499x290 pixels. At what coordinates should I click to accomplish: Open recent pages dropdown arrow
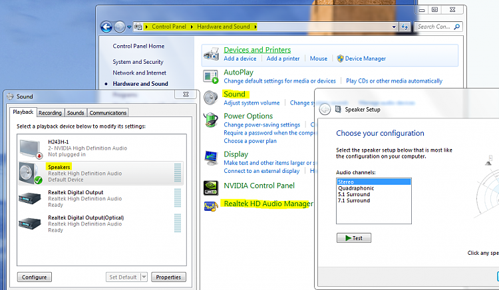[x=129, y=27]
